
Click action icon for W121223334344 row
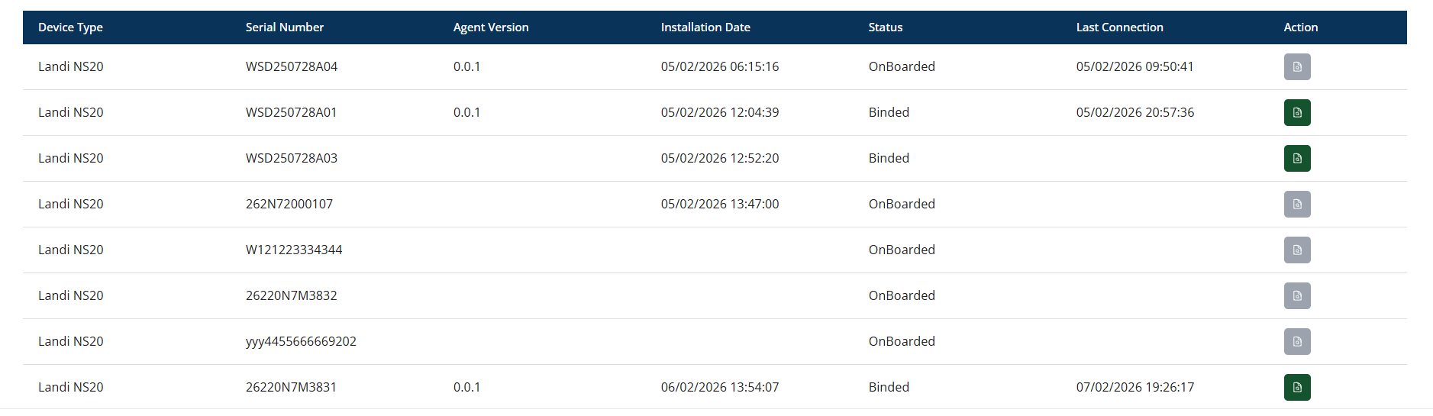[1296, 250]
